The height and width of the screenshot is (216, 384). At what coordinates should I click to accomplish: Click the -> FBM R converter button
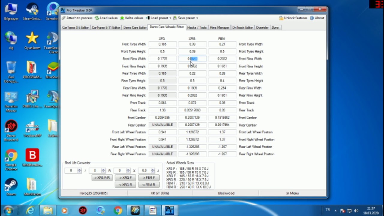[x=148, y=185]
